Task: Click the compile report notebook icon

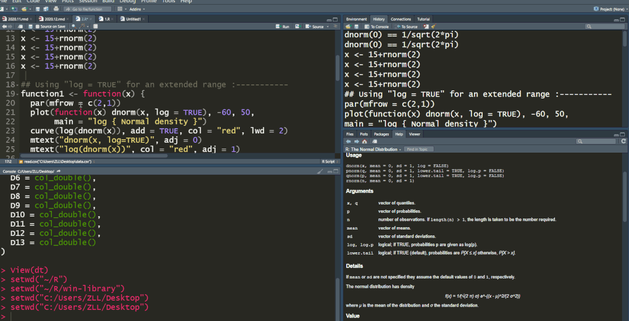Action: pos(96,26)
